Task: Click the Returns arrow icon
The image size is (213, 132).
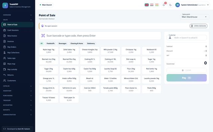Action: 4,75
